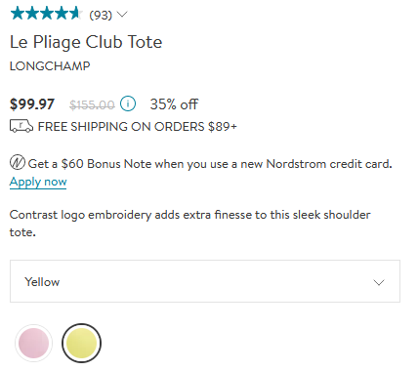Image resolution: width=418 pixels, height=371 pixels.
Task: Click the crossed-out $155.00 original price
Action: (92, 104)
